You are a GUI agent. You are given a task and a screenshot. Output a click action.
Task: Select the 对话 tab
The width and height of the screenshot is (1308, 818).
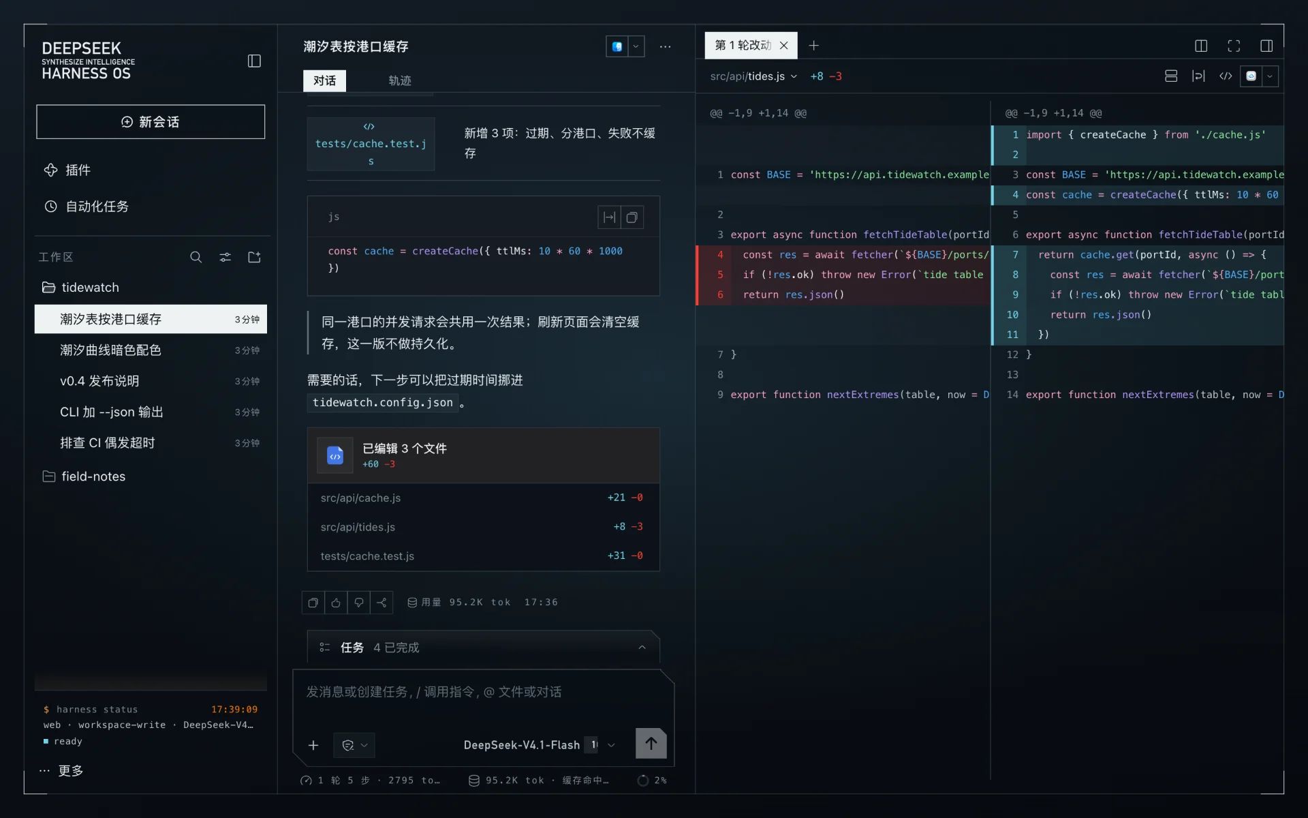[324, 80]
